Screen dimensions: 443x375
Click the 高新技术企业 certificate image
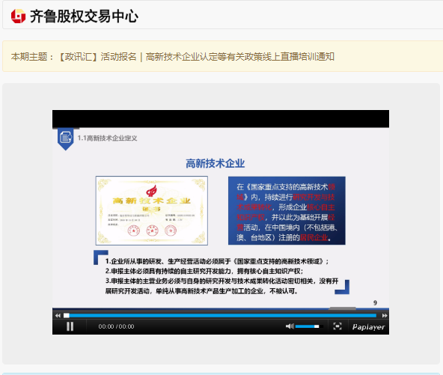tap(152, 210)
